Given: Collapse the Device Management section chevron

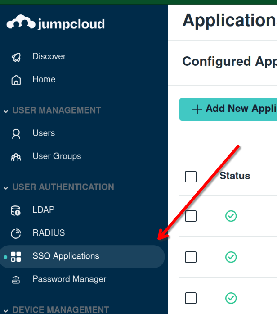Looking at the screenshot, I should (x=6, y=311).
